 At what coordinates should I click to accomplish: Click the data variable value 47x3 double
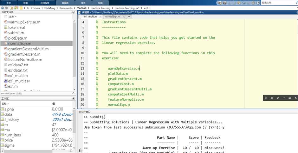point(62,114)
